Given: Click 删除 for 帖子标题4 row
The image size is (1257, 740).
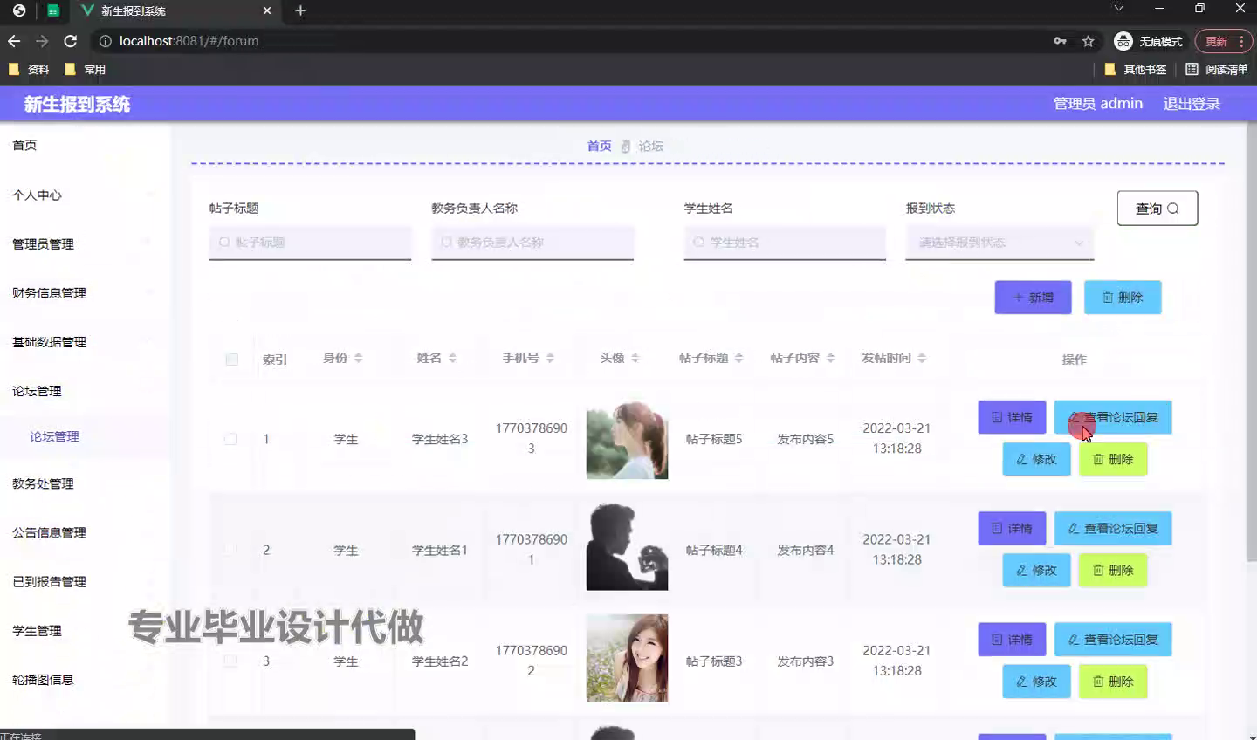Looking at the screenshot, I should pos(1113,570).
